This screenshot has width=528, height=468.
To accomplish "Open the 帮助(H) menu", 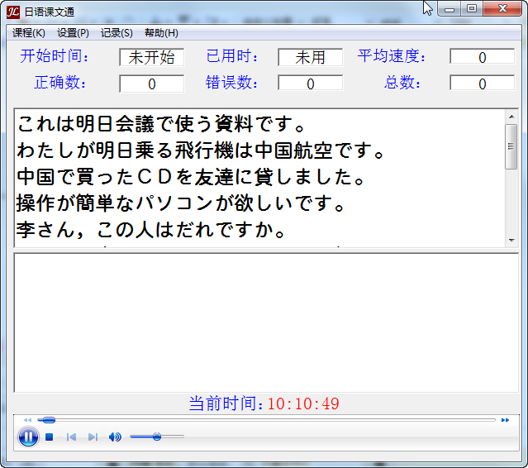I will coord(161,33).
